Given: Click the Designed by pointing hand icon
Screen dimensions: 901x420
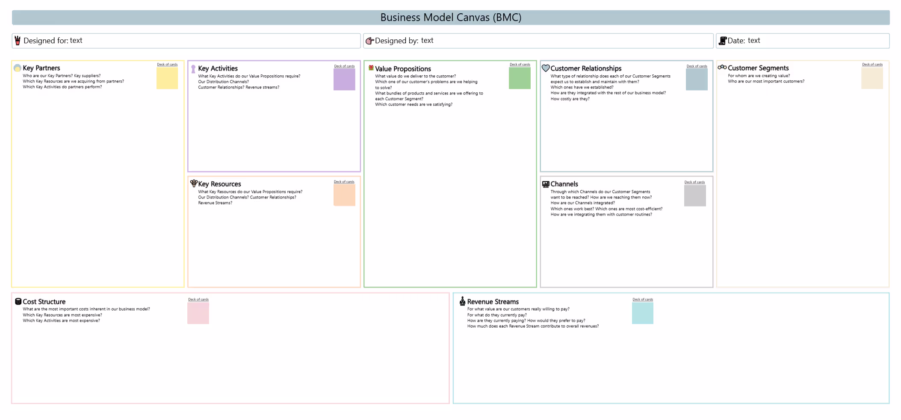Looking at the screenshot, I should (x=370, y=41).
